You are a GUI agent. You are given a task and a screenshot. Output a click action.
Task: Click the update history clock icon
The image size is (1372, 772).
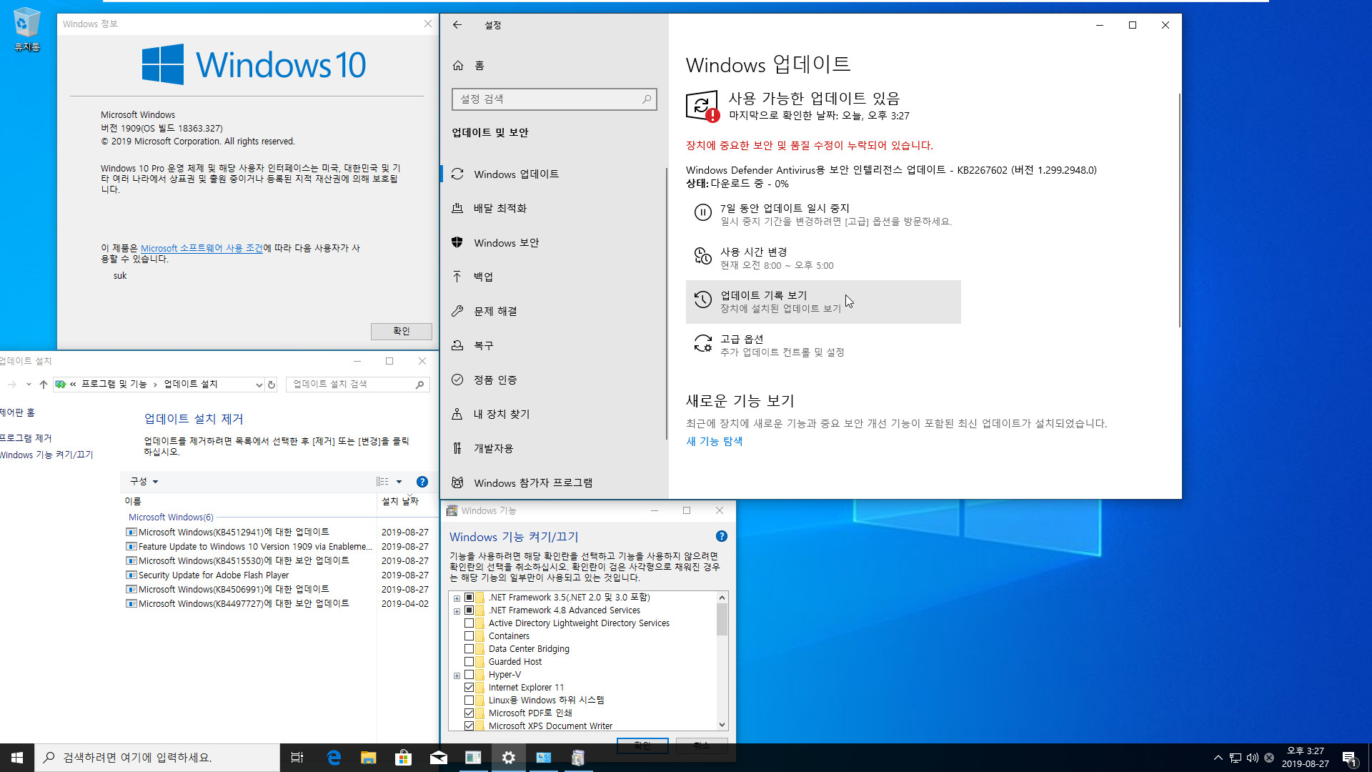coord(703,300)
